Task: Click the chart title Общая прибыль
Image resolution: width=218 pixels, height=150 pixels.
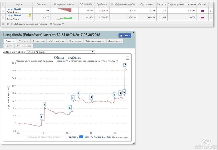Action: click(68, 58)
